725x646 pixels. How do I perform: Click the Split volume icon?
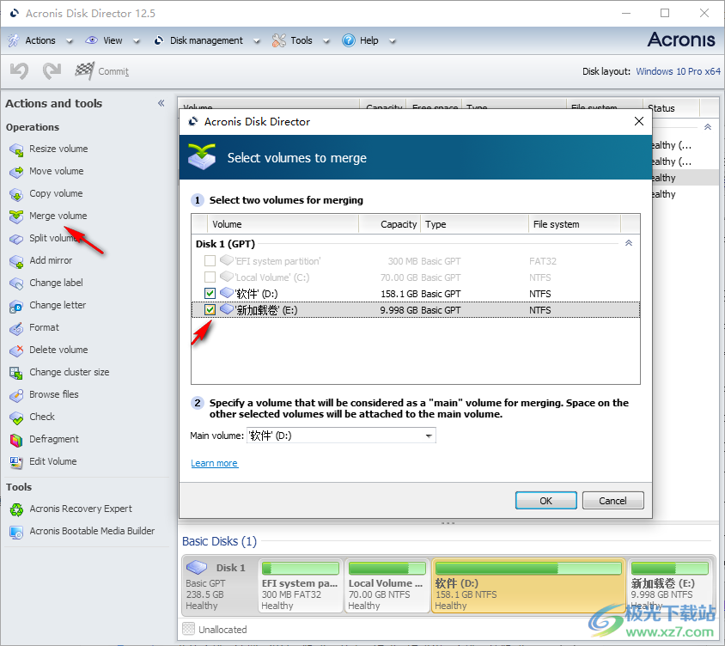click(x=16, y=239)
